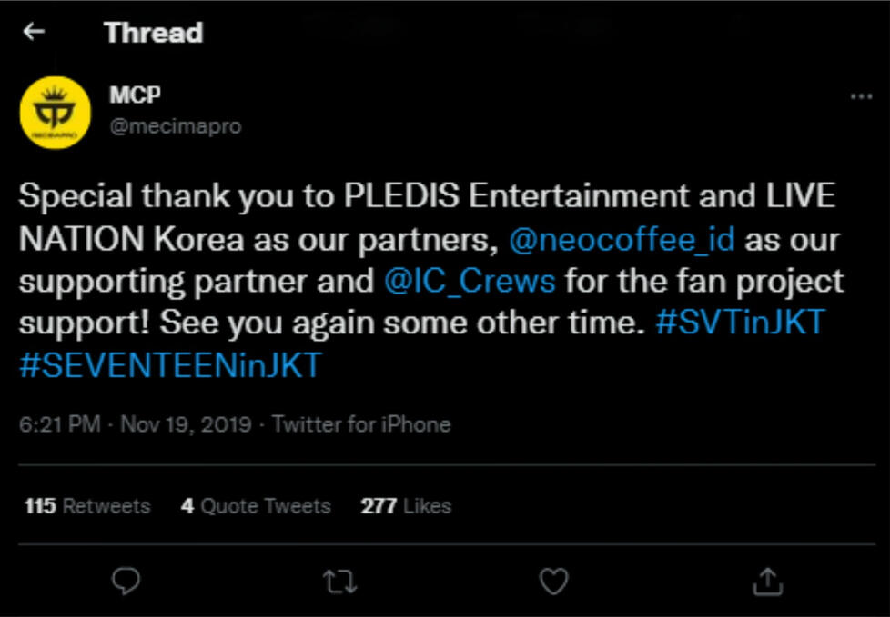View the 277 Likes list
The height and width of the screenshot is (617, 890).
pyautogui.click(x=405, y=506)
